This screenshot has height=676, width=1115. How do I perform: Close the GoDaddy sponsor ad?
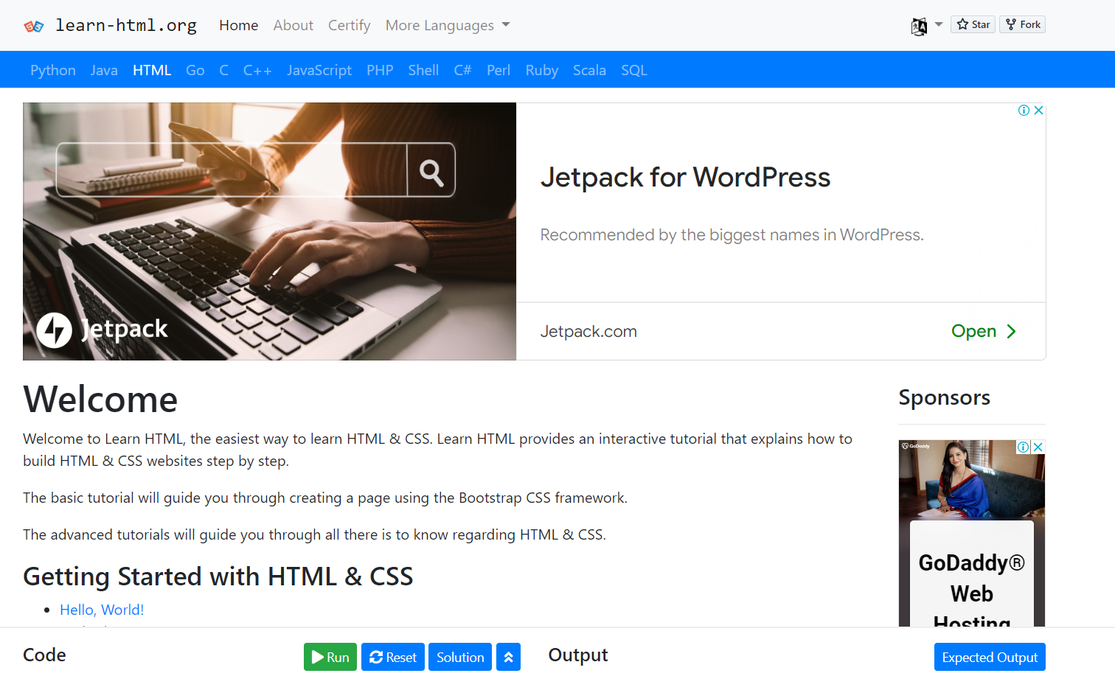[1038, 447]
